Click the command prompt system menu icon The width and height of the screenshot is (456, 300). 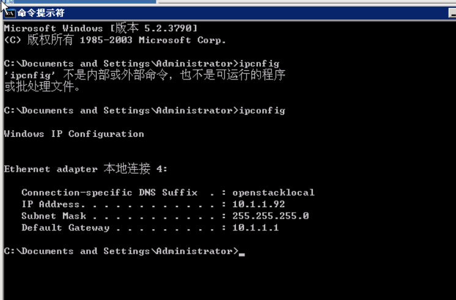(10, 13)
